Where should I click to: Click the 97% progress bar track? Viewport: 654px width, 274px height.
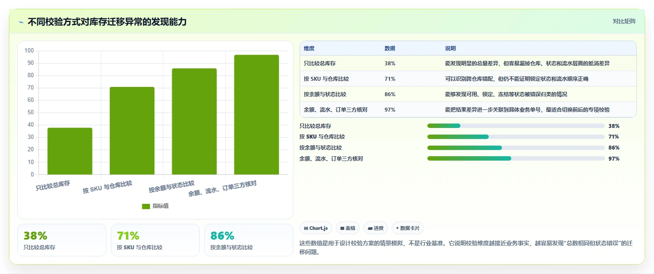tap(516, 158)
